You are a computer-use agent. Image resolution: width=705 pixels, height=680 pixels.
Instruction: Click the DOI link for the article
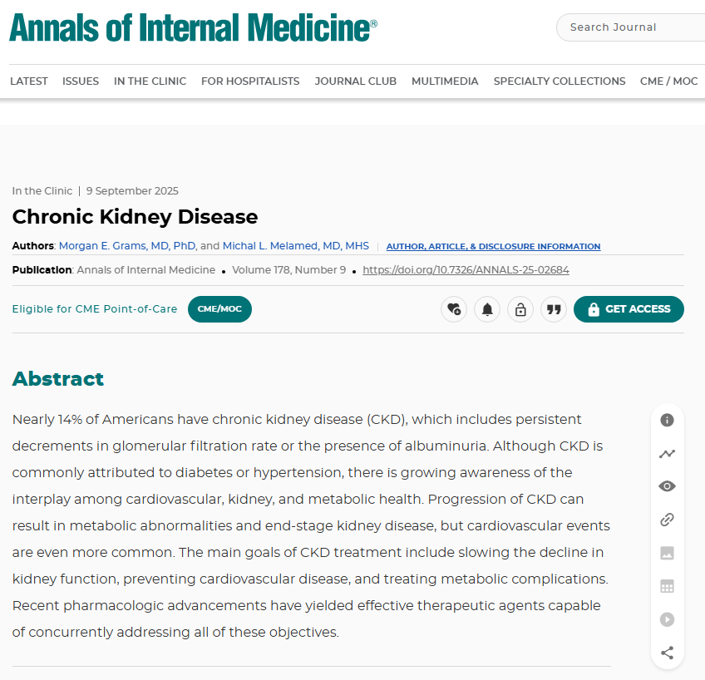(466, 269)
